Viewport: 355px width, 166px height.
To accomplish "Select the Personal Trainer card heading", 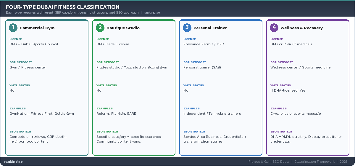I will [x=210, y=28].
